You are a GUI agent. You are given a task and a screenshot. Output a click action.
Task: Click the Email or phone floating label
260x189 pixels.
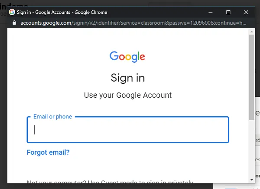pos(52,116)
